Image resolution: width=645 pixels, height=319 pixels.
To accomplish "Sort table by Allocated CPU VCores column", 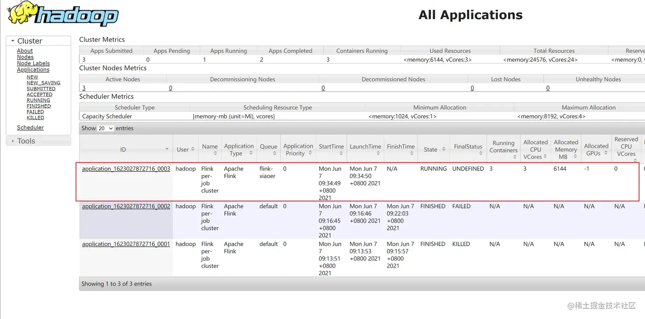I will click(x=536, y=149).
